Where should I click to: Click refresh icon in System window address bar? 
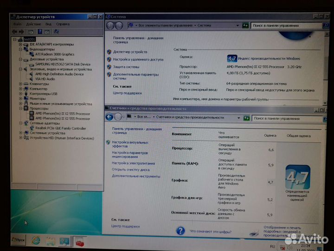tap(245, 26)
